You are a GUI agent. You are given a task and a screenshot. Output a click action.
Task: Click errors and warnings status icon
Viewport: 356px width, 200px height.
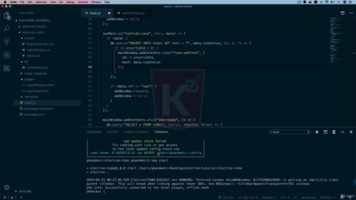(10, 197)
